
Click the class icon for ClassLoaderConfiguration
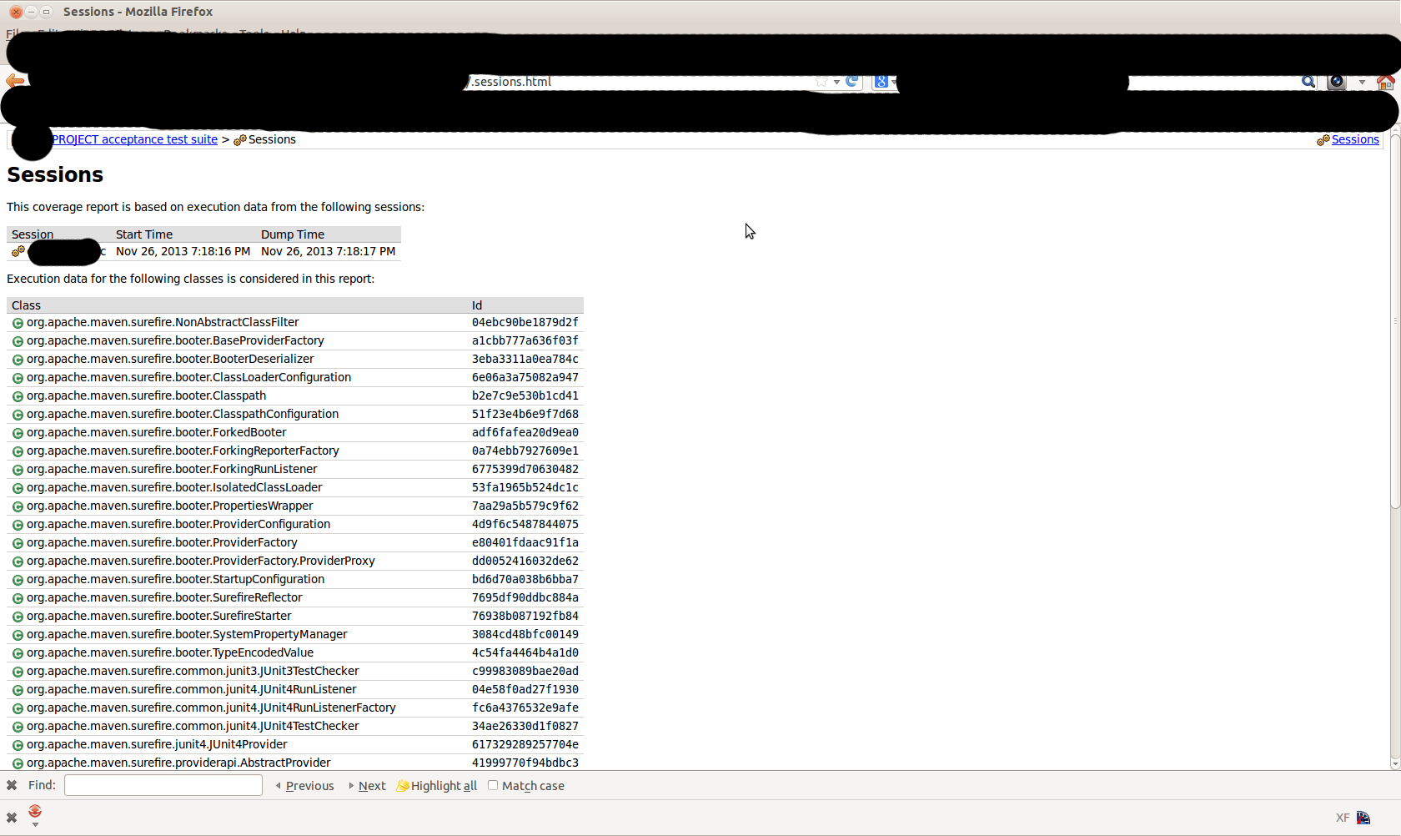pos(18,378)
